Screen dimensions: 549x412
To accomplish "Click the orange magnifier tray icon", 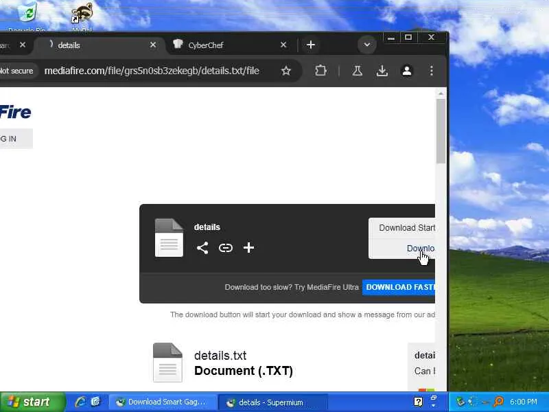I will tap(498, 402).
